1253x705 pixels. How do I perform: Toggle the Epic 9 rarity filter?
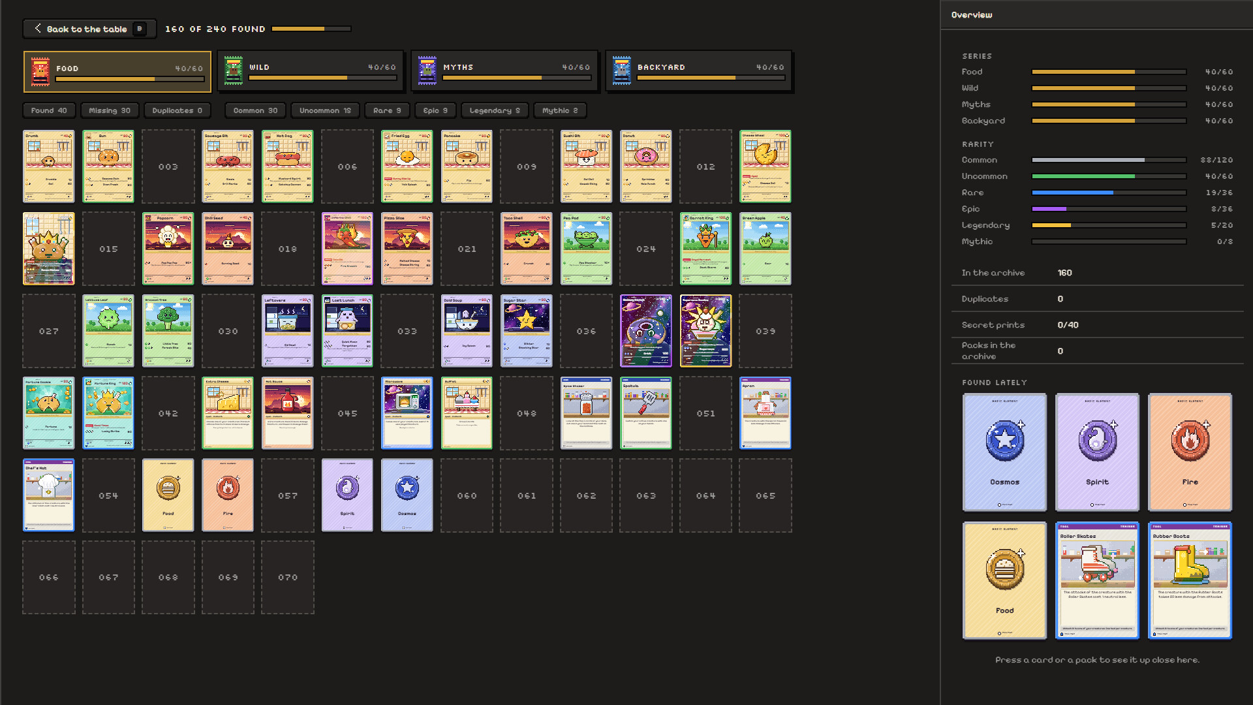pyautogui.click(x=435, y=110)
